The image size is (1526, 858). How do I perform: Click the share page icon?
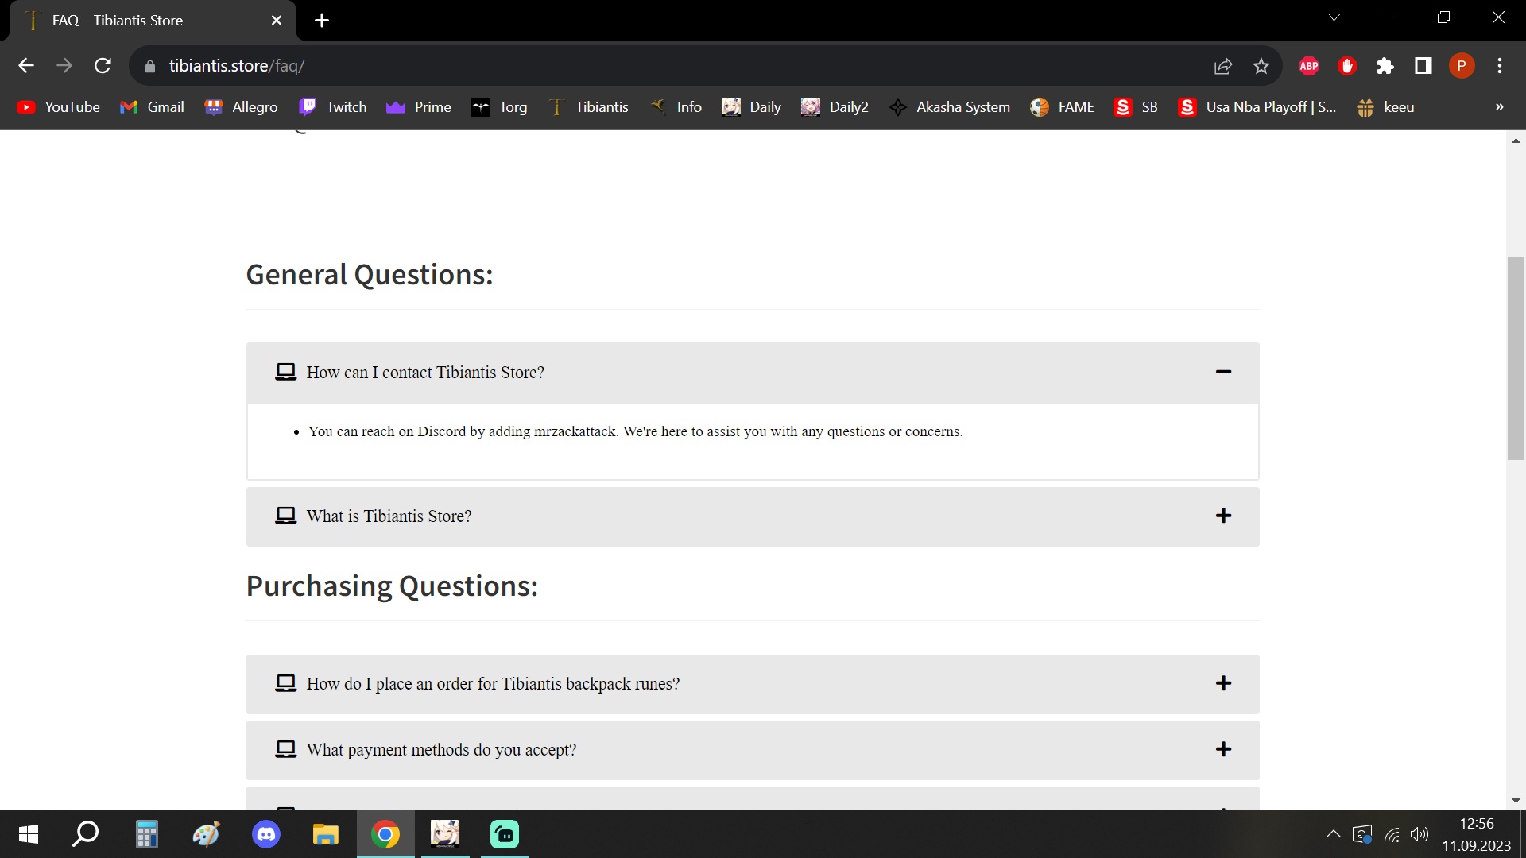[x=1223, y=66]
